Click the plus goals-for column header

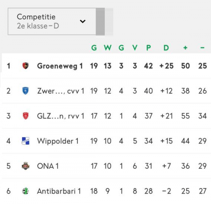point(185,48)
